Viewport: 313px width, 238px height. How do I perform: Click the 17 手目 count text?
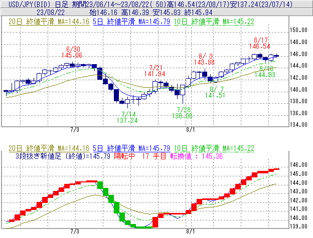pyautogui.click(x=154, y=156)
